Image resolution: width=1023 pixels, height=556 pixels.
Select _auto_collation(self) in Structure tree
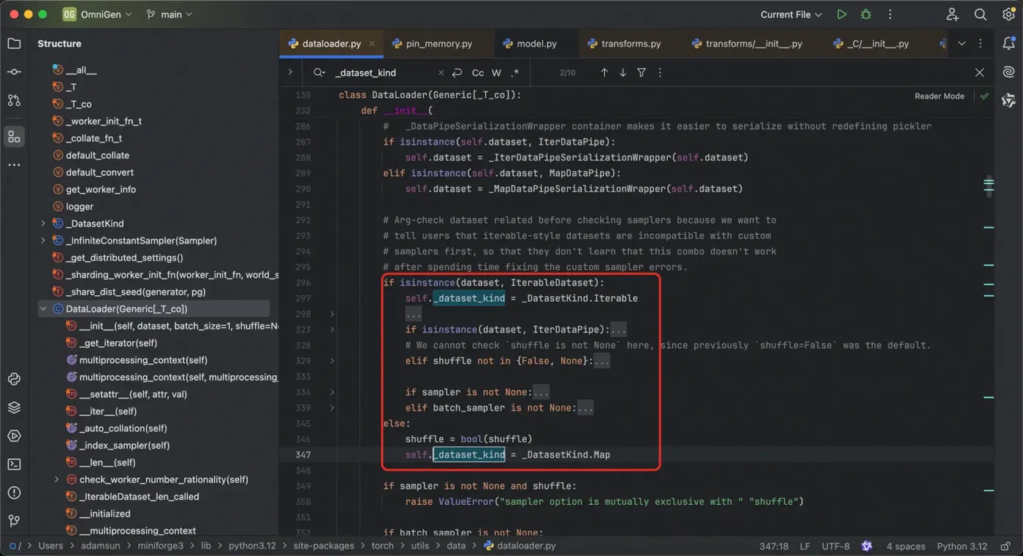pyautogui.click(x=123, y=428)
